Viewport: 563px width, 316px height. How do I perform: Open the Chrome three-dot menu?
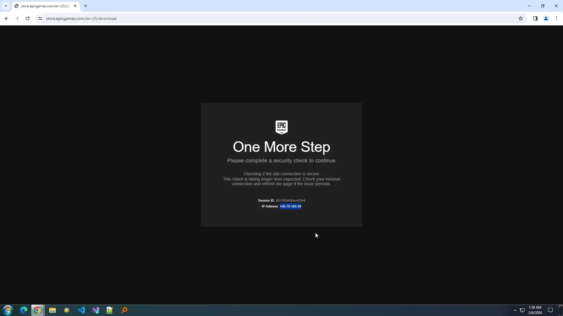[x=557, y=18]
